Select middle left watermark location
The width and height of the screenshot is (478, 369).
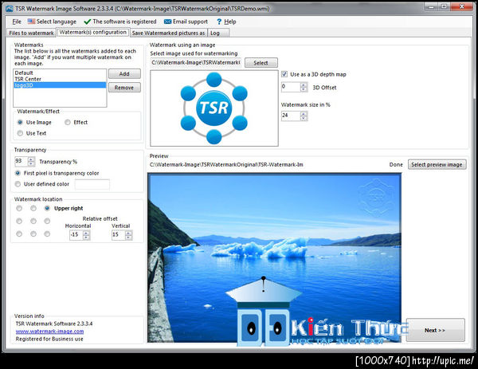tap(19, 221)
